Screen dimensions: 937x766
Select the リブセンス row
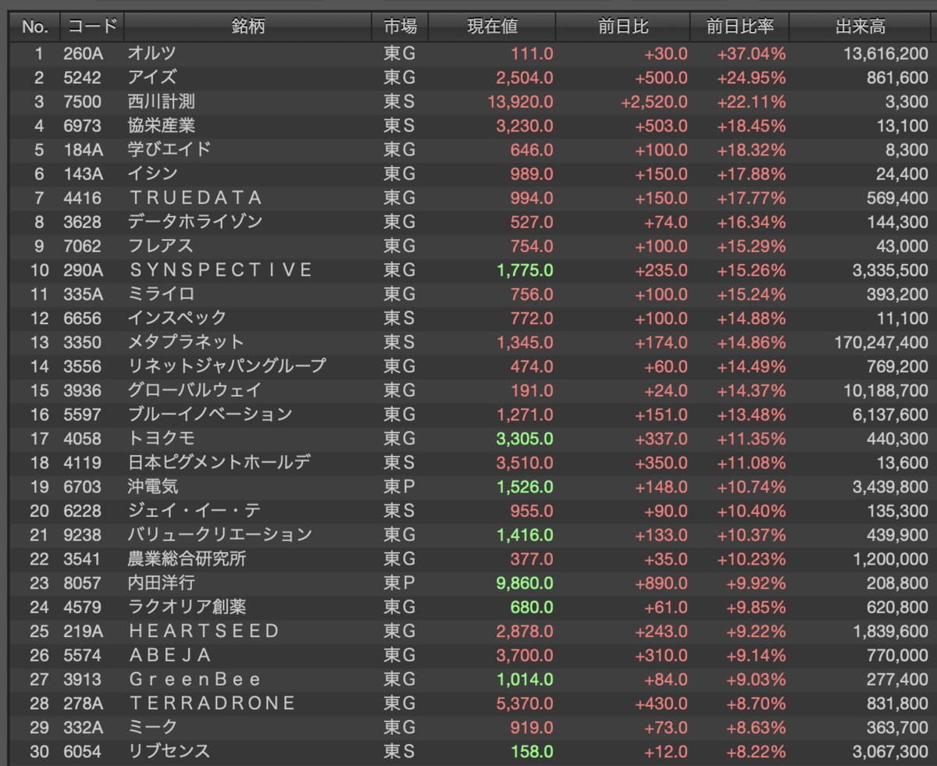pos(472,751)
